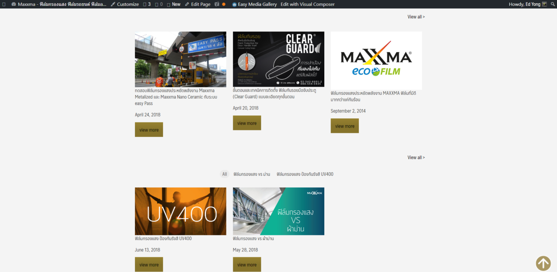Click the date April 20, 2018
Screen dimensions: 557x272
[245, 108]
